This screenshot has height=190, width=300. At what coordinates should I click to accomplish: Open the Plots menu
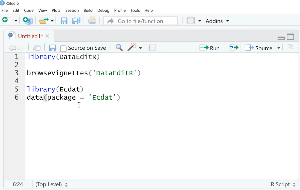click(x=56, y=10)
